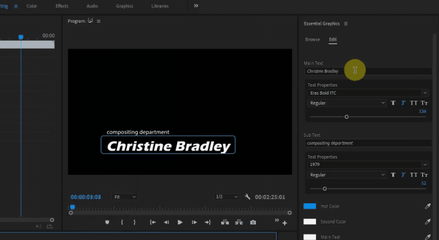Toggle Faux Bold for Main Text
The width and height of the screenshot is (439, 240).
(393, 103)
